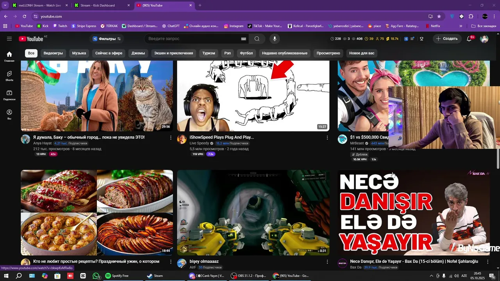
Task: Open the trophy icon in YouTube header
Action: (421, 39)
